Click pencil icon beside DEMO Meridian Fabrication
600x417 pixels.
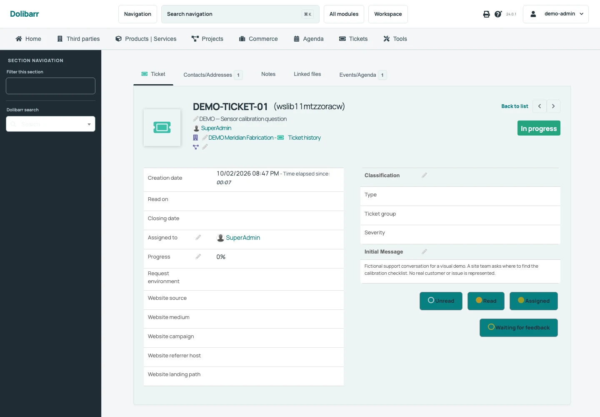coord(205,138)
